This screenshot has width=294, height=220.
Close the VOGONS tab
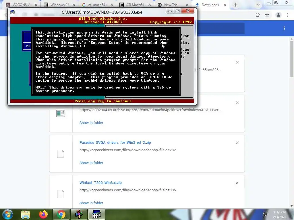coord(36,5)
